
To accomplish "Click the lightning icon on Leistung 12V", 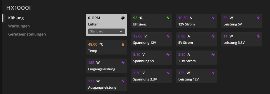I will click(213, 73).
